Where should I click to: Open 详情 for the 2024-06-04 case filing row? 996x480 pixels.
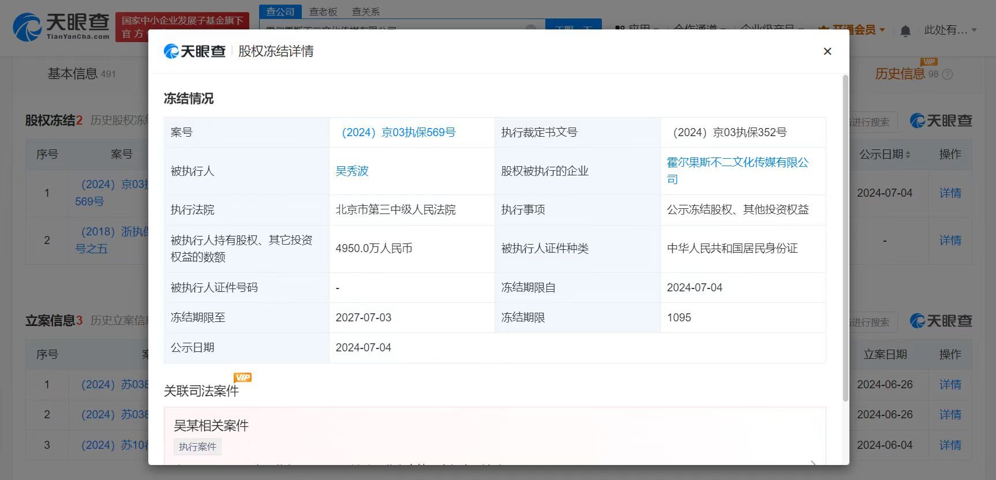(950, 445)
